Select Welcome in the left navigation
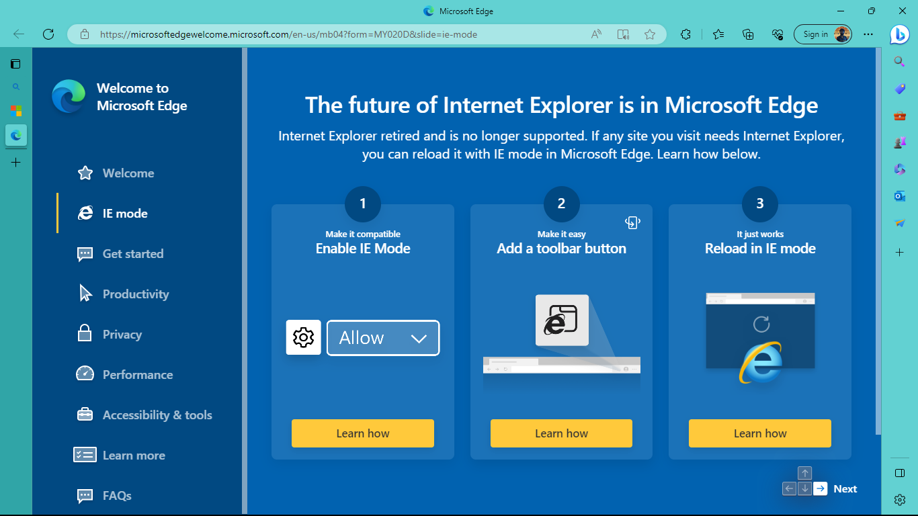The image size is (918, 516). click(128, 173)
